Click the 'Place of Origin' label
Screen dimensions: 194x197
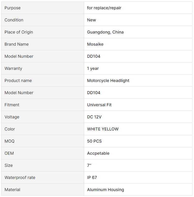pos(19,32)
